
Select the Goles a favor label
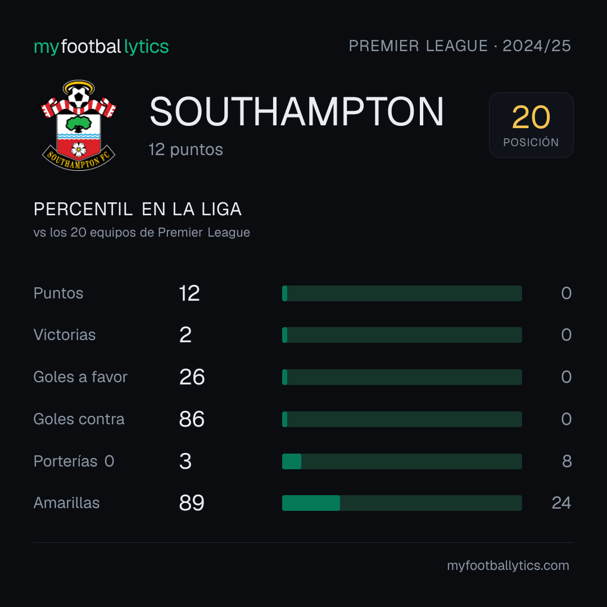(80, 377)
